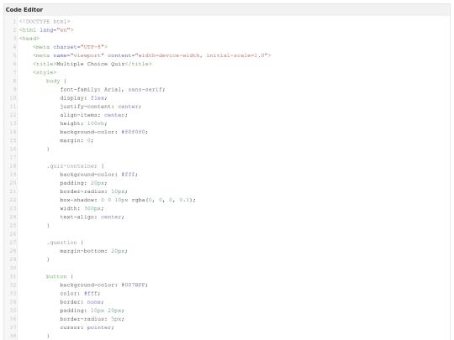
Task: Click the height: 100vh declaration
Action: 83,123
